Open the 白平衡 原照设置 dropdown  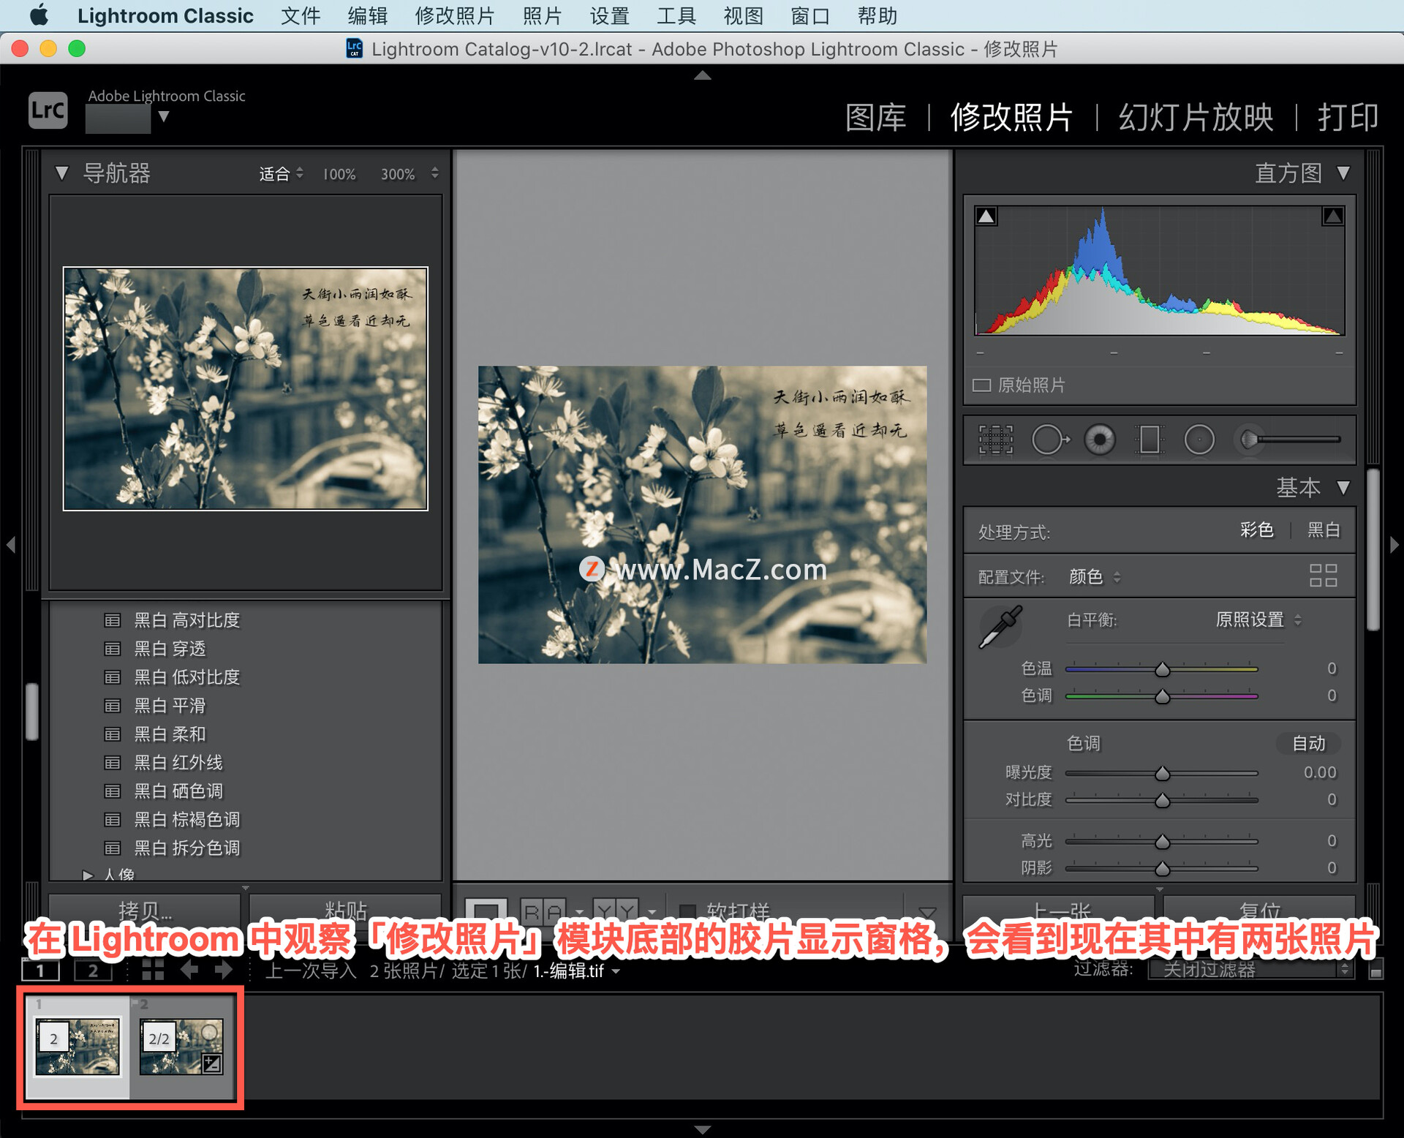pyautogui.click(x=1258, y=619)
